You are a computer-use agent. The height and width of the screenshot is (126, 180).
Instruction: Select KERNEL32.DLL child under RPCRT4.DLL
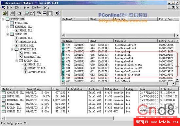pos(37,68)
